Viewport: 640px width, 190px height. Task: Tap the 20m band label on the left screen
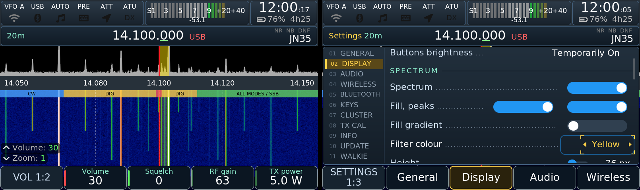[16, 36]
